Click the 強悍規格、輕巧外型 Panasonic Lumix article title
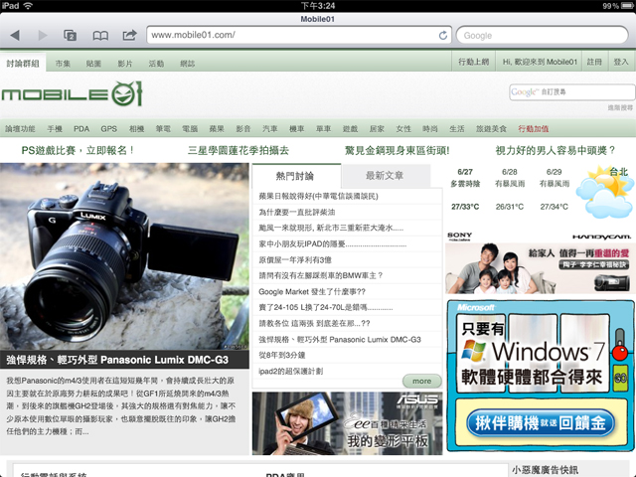The width and height of the screenshot is (636, 477). (x=117, y=360)
